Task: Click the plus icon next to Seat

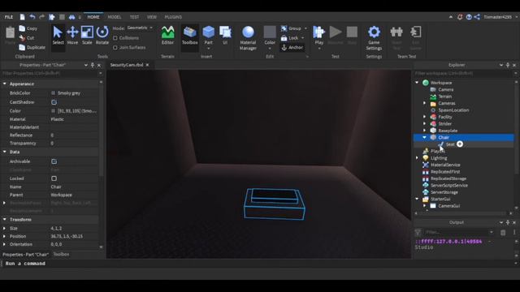Action: 460,144
